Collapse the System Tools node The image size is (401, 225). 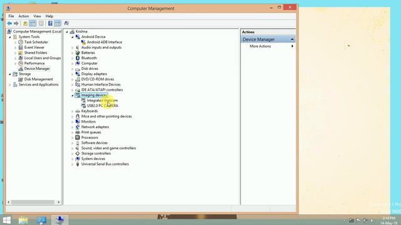[10, 37]
